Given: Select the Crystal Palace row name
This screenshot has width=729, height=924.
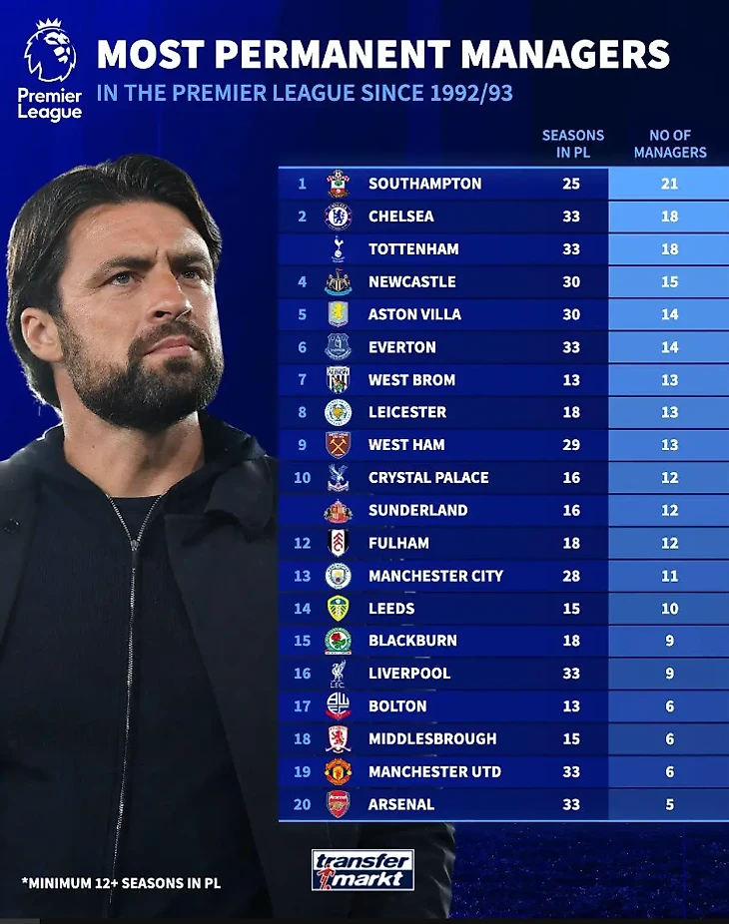Looking at the screenshot, I should 428,478.
